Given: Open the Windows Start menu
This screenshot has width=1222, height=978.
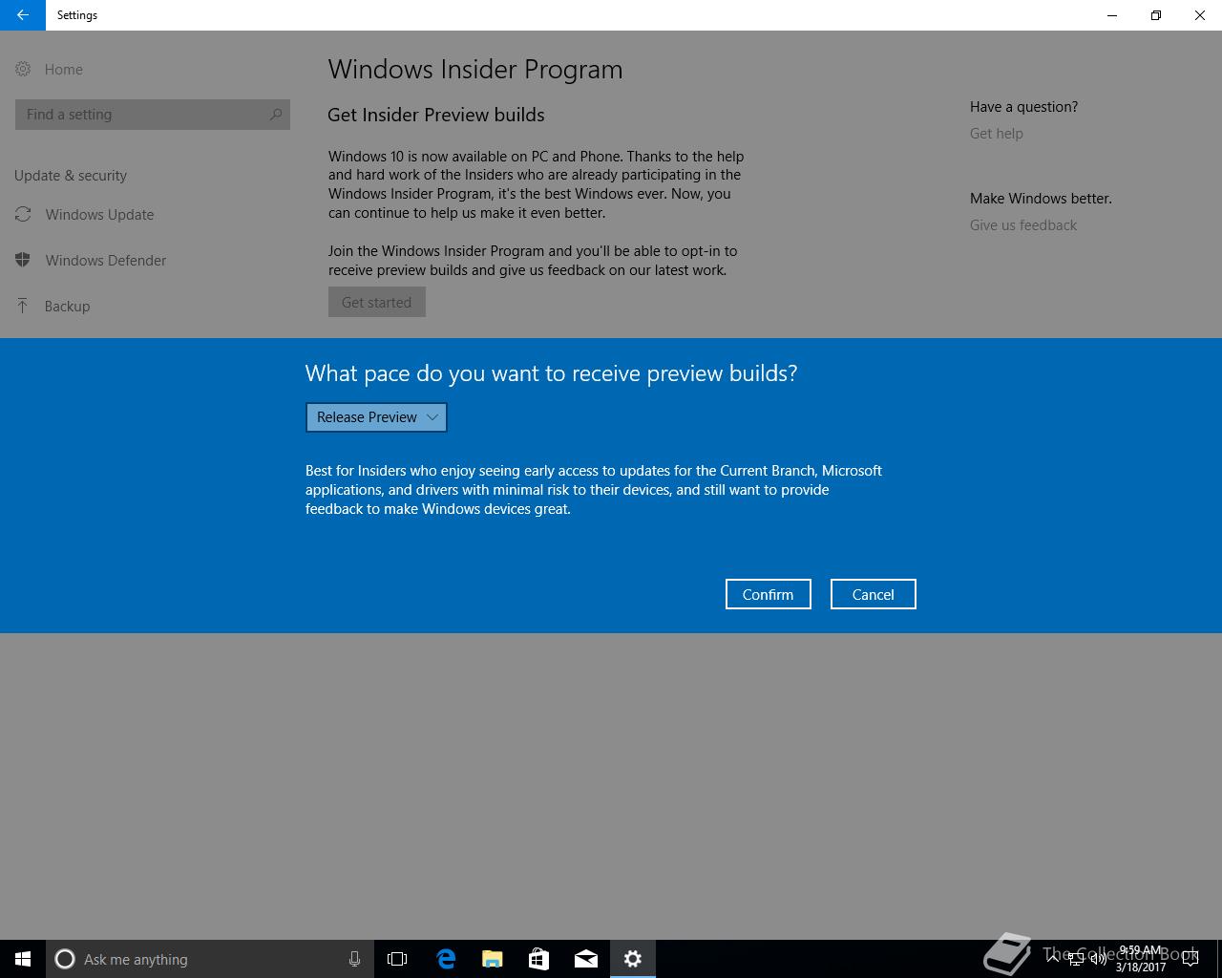Looking at the screenshot, I should coord(23,959).
